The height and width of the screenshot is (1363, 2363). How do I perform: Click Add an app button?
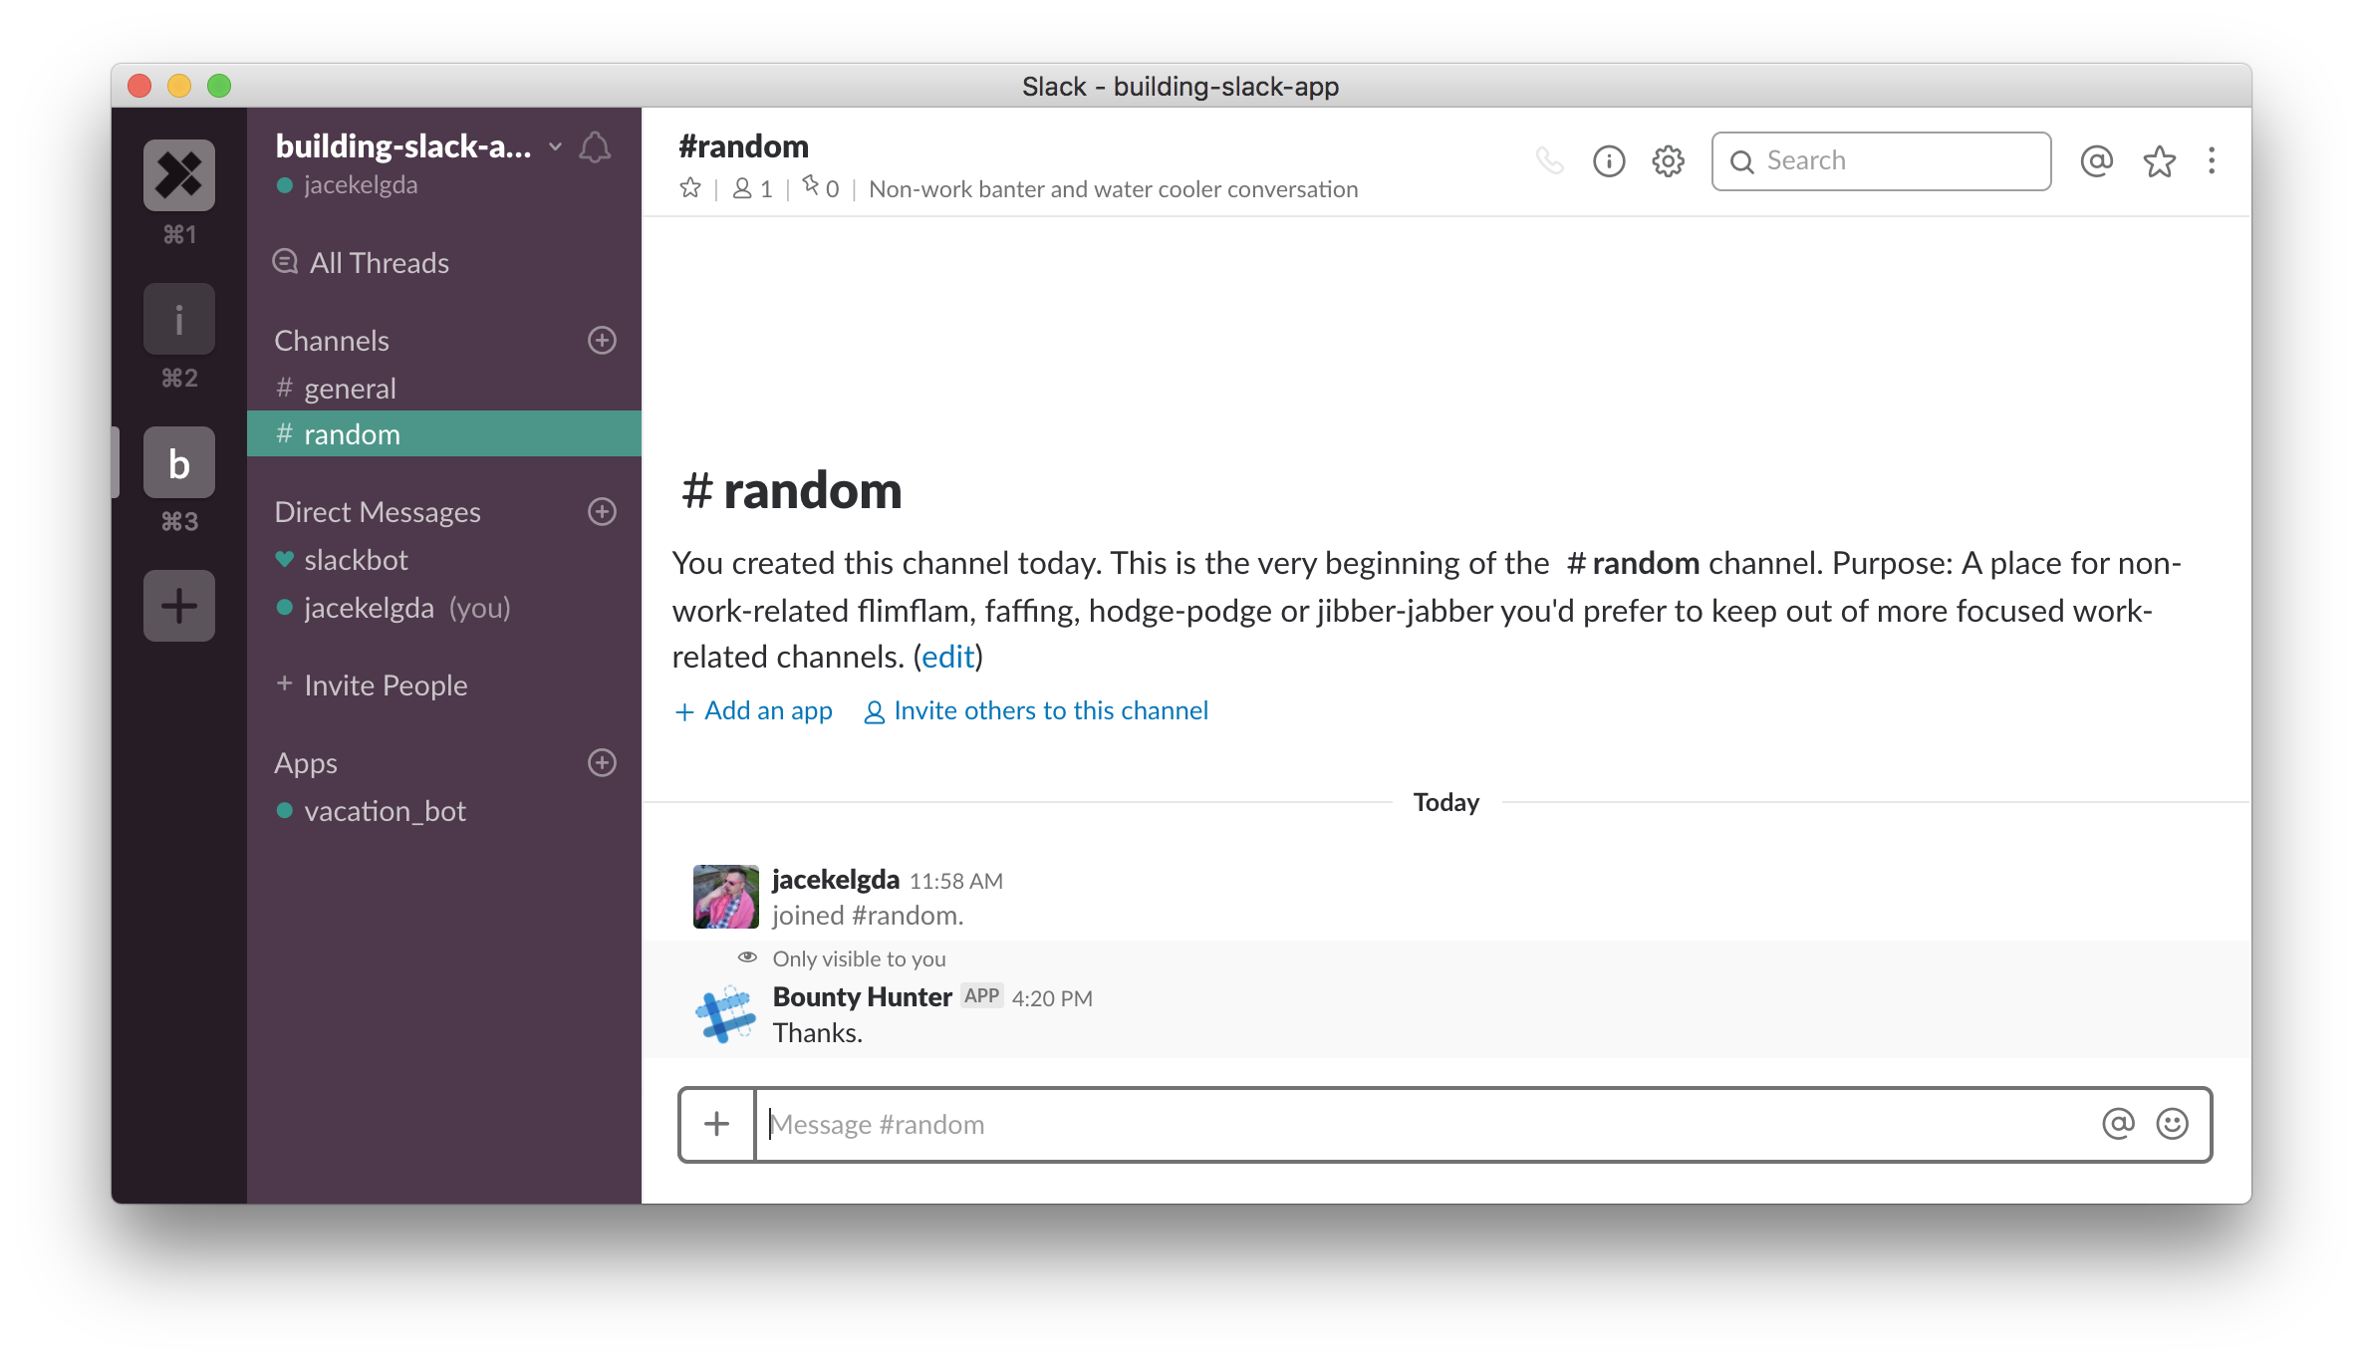(756, 710)
